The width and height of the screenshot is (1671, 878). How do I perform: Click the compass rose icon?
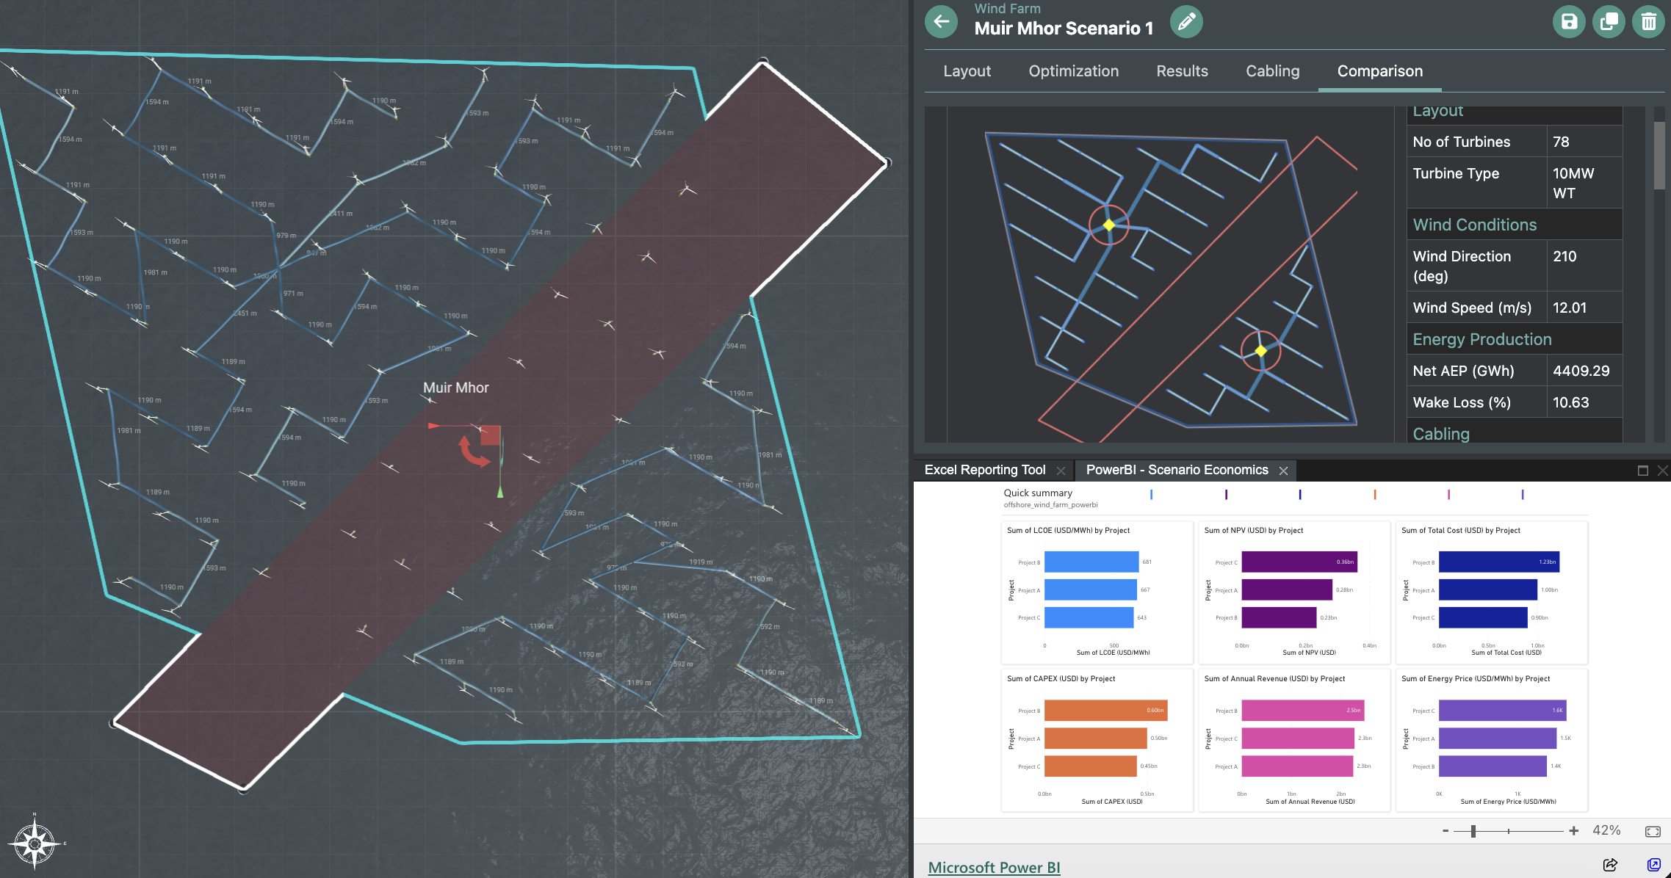point(35,843)
